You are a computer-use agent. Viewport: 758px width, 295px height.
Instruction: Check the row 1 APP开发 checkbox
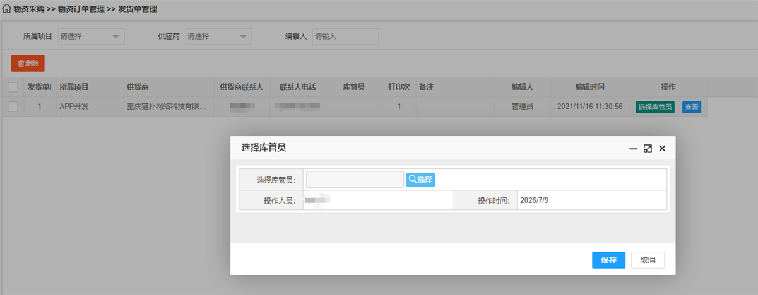[x=13, y=107]
